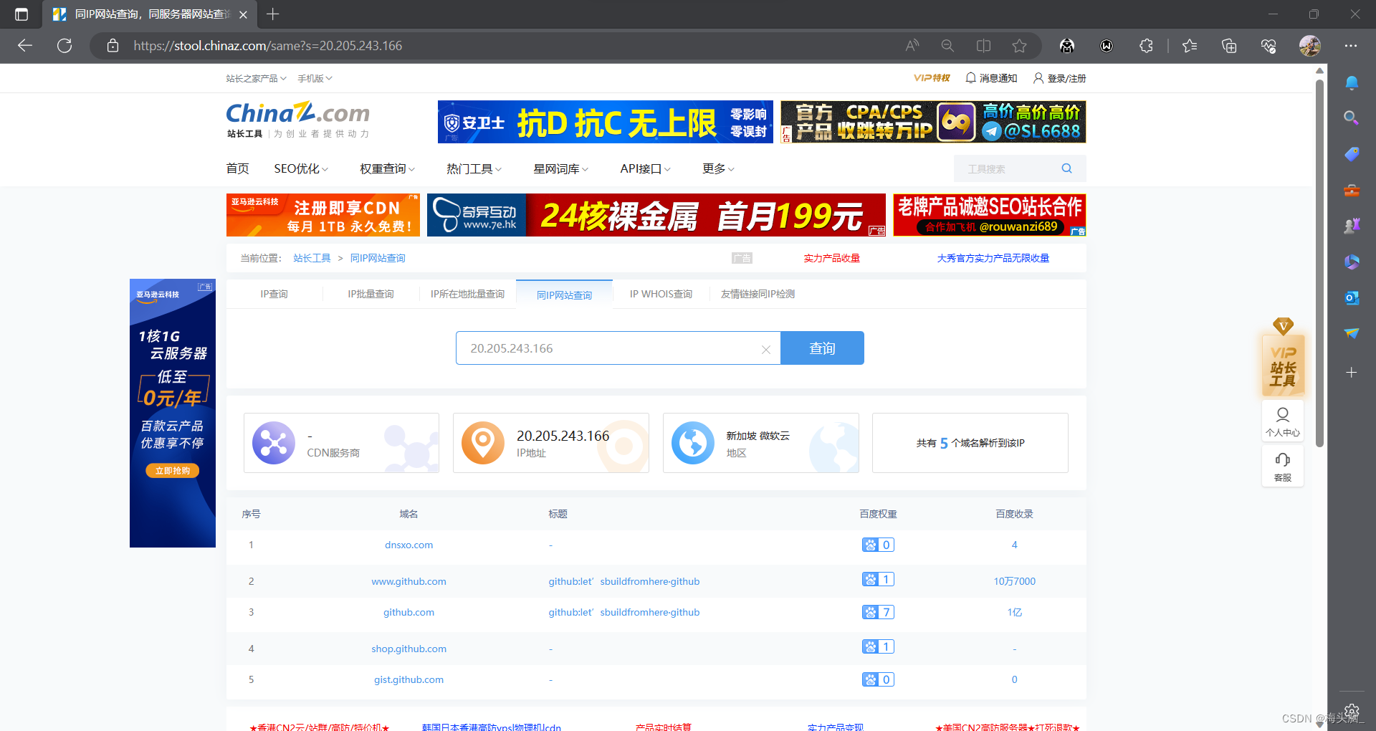Viewport: 1376px width, 731px height.
Task: Open the sidebar tools briefcase icon
Action: click(x=1352, y=191)
